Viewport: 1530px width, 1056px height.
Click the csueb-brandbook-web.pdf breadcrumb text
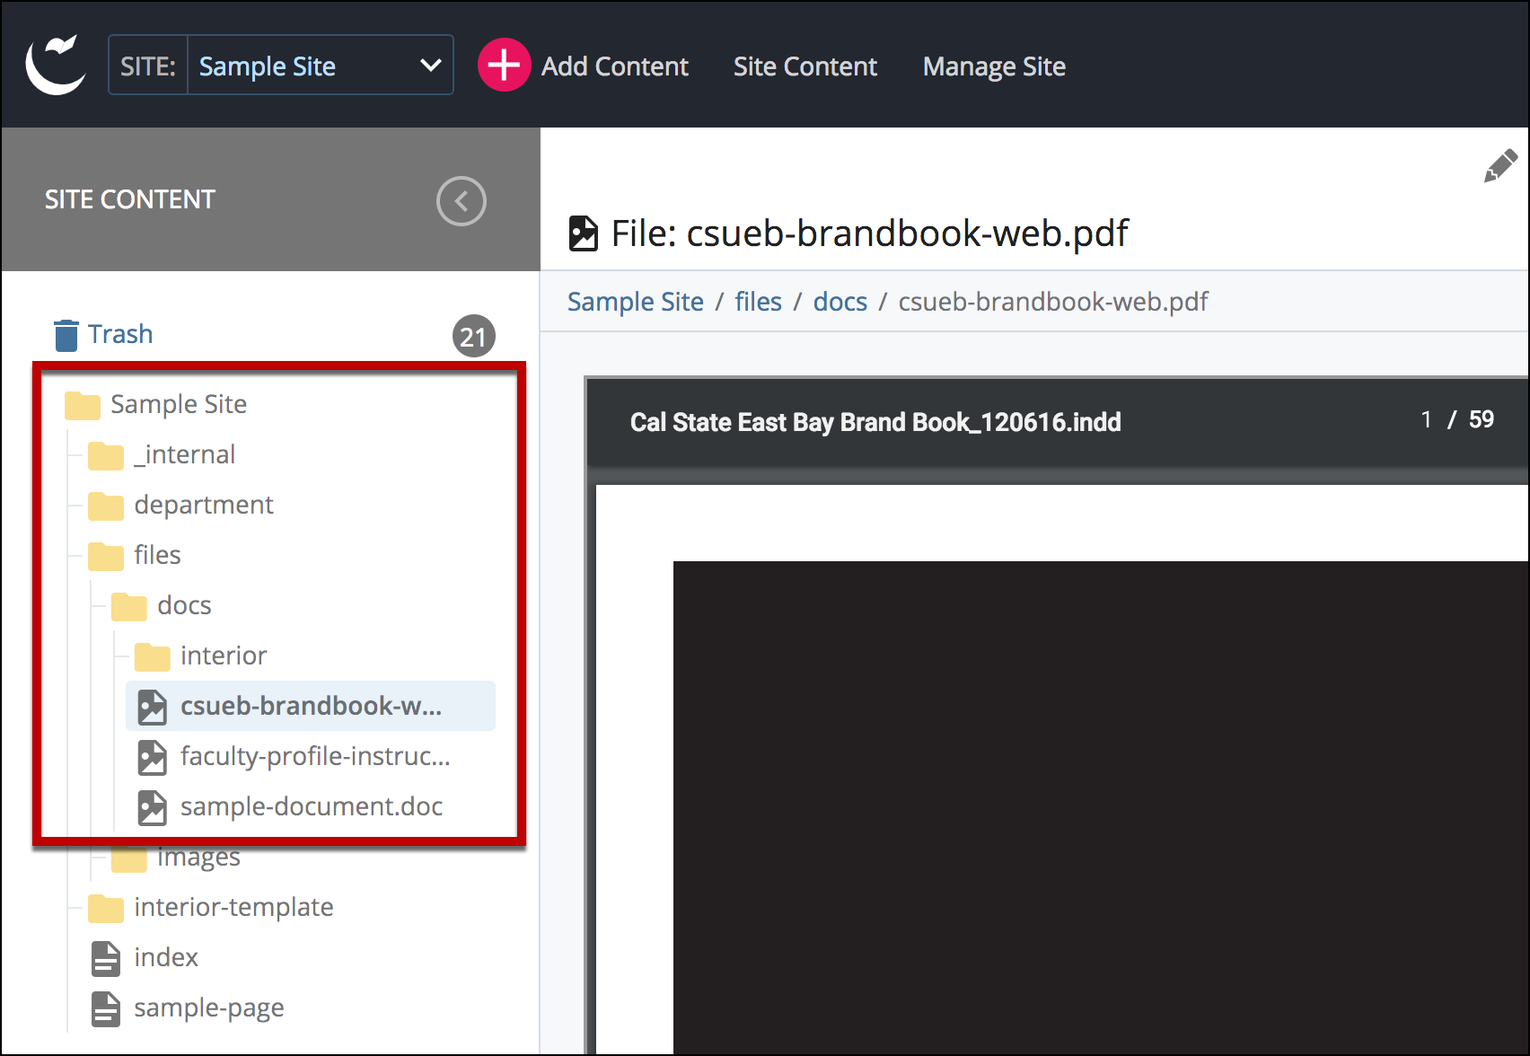(x=1053, y=302)
